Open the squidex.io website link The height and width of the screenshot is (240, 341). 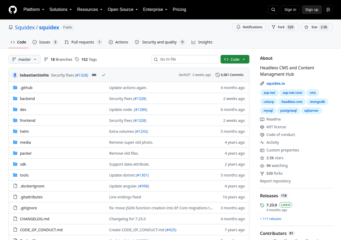275,83
